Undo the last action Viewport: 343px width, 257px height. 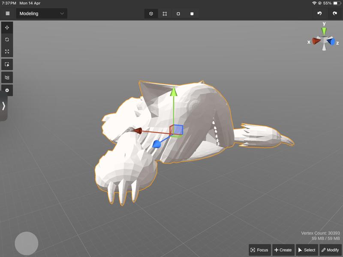point(319,14)
